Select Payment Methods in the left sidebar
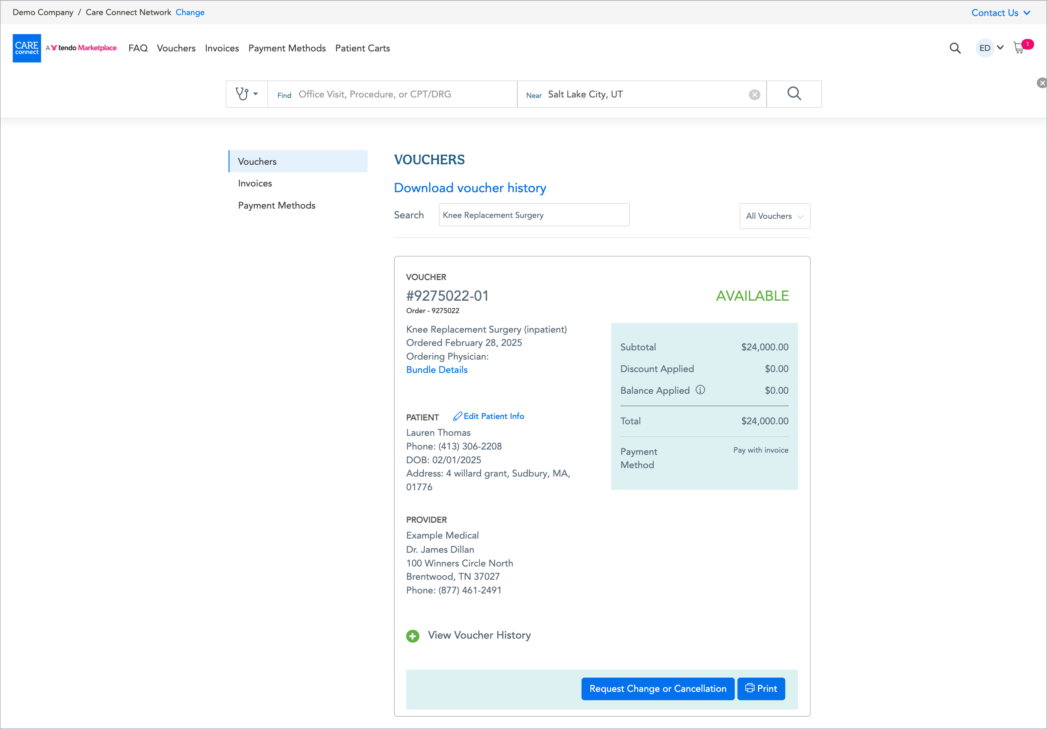1047x729 pixels. pyautogui.click(x=276, y=205)
